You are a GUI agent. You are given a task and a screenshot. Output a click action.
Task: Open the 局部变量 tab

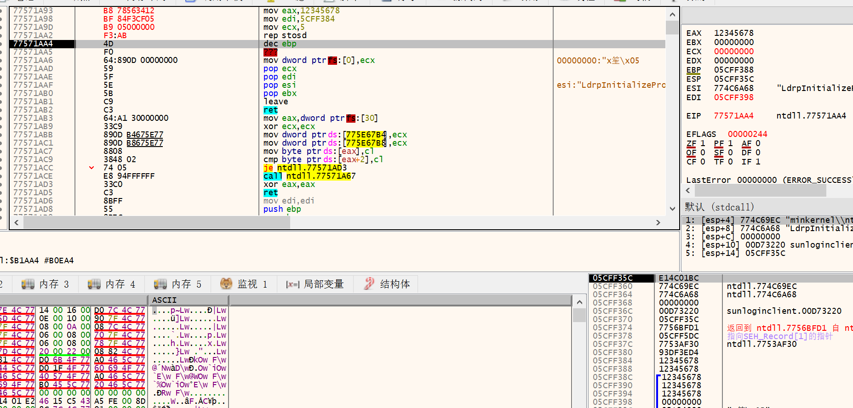[x=315, y=284]
